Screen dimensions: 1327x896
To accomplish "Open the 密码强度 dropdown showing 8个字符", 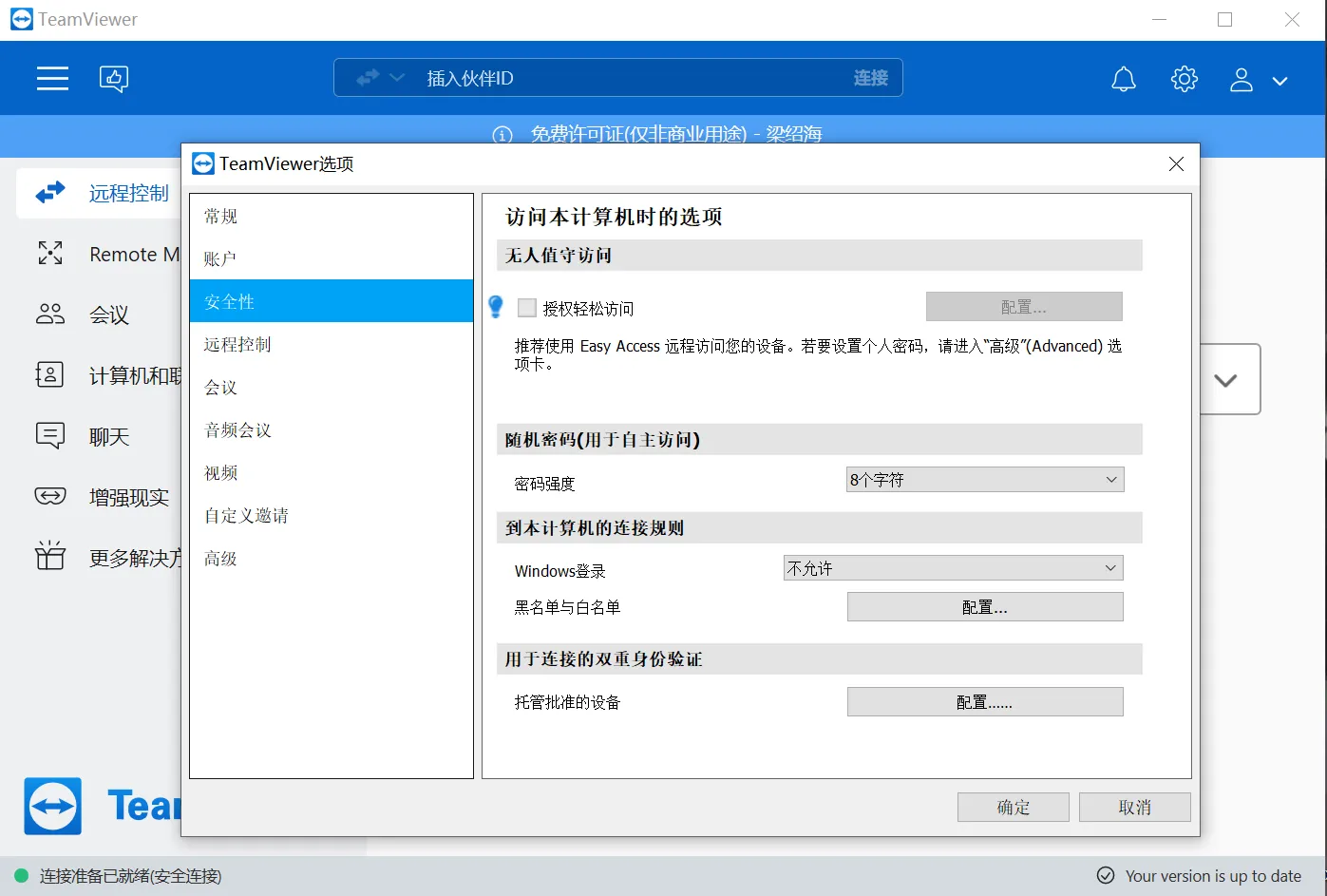I will pyautogui.click(x=985, y=480).
